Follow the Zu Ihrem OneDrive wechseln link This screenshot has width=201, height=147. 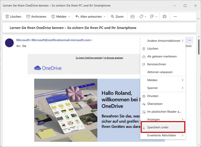89,58
